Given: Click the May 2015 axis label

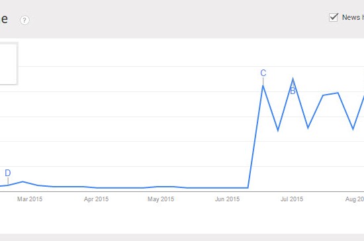Looking at the screenshot, I should 161,199.
